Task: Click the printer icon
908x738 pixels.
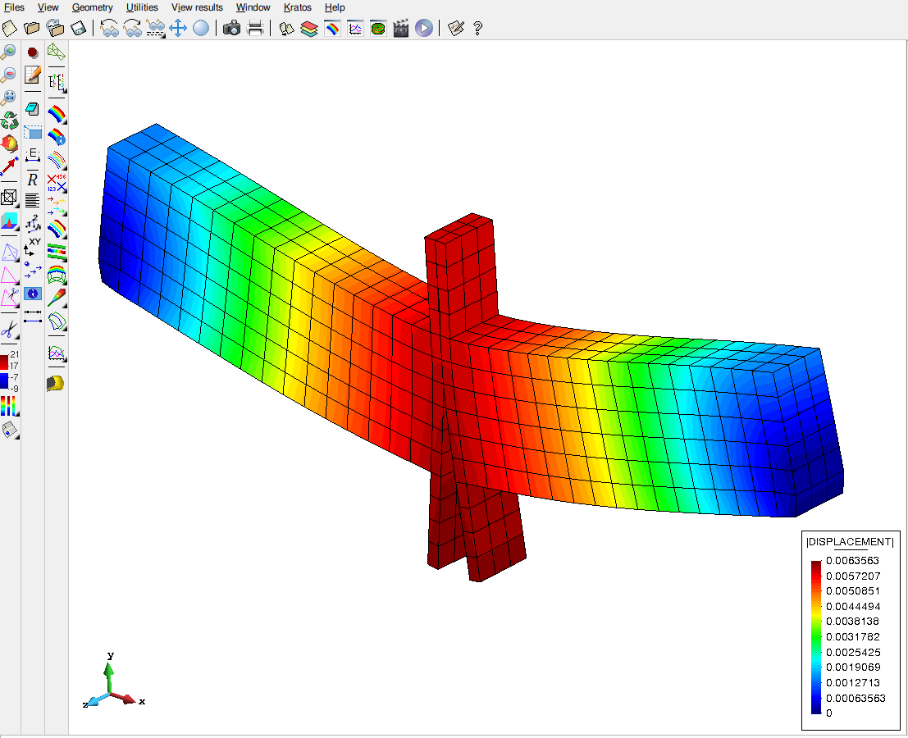Action: coord(255,28)
